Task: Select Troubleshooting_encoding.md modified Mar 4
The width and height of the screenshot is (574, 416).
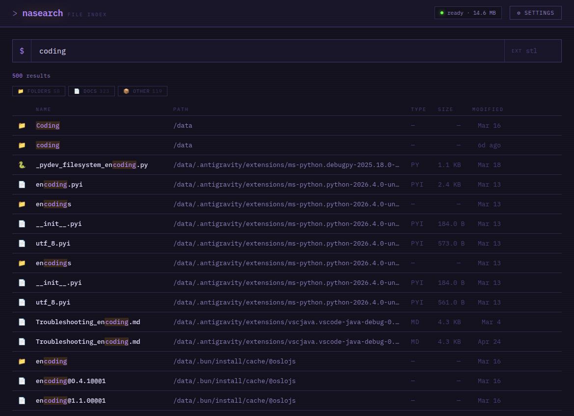Action: (88, 322)
